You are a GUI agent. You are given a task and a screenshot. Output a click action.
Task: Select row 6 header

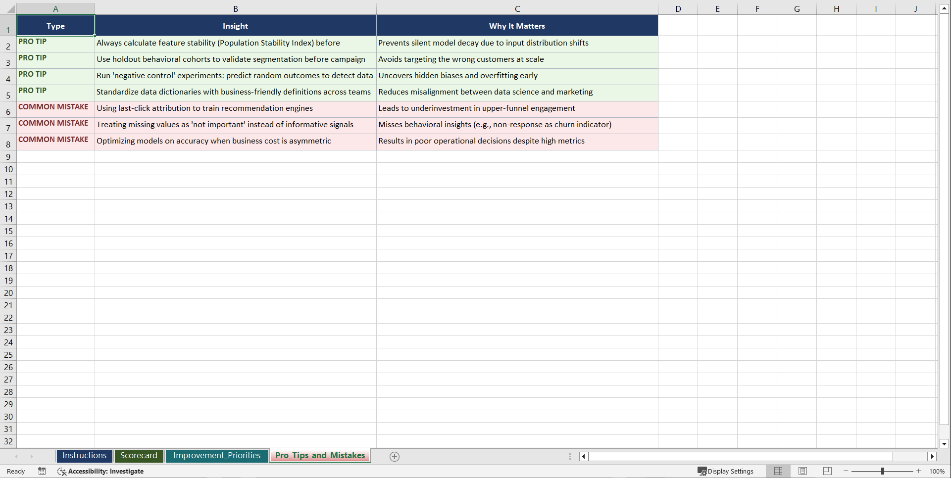[8, 111]
